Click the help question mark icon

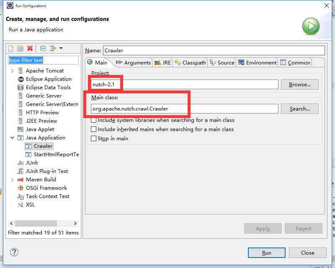coord(14,252)
